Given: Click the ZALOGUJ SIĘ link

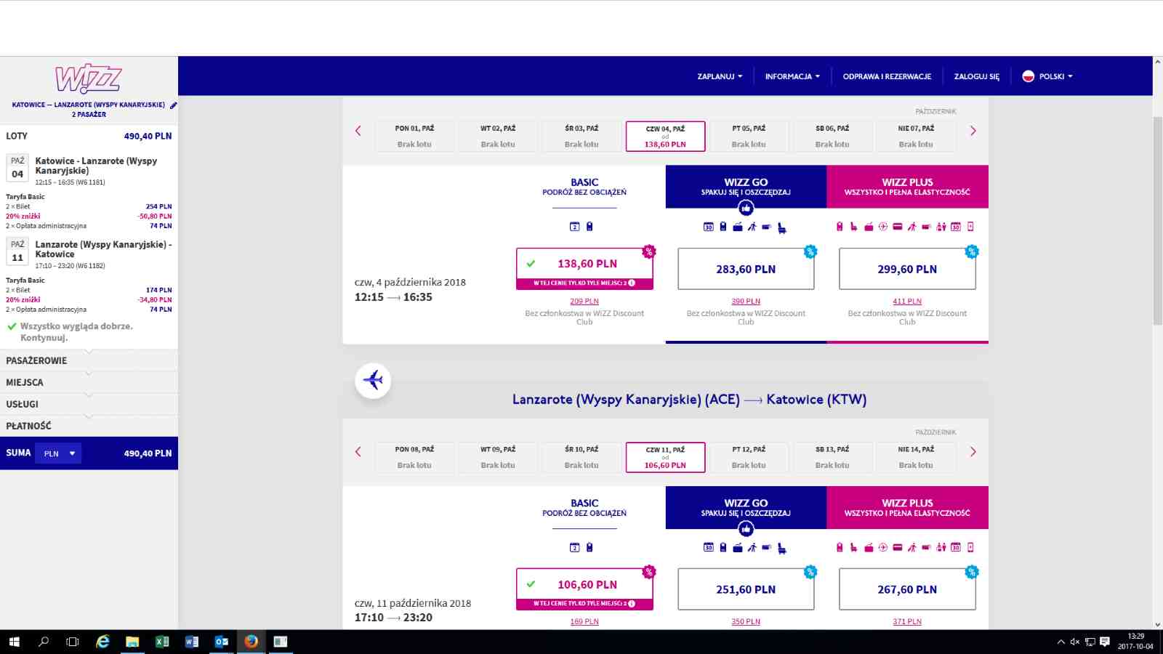Looking at the screenshot, I should 976,76.
